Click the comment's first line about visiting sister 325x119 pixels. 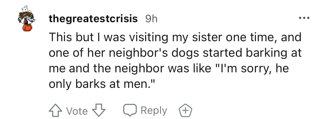(175, 37)
